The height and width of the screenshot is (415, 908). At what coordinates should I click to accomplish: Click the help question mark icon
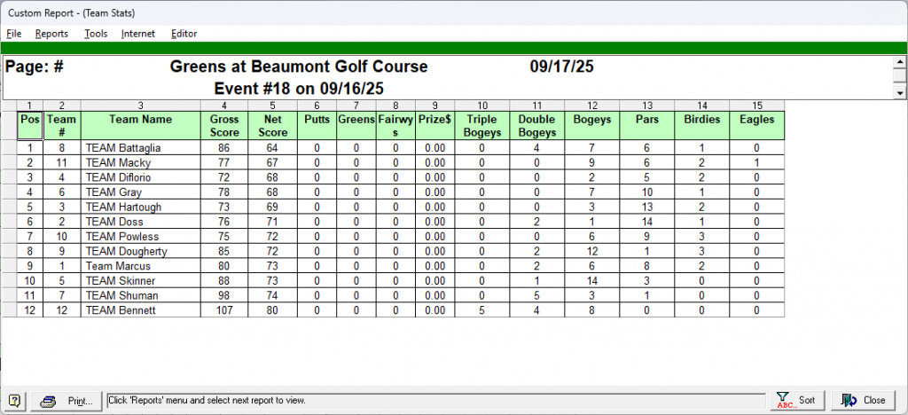click(x=15, y=400)
